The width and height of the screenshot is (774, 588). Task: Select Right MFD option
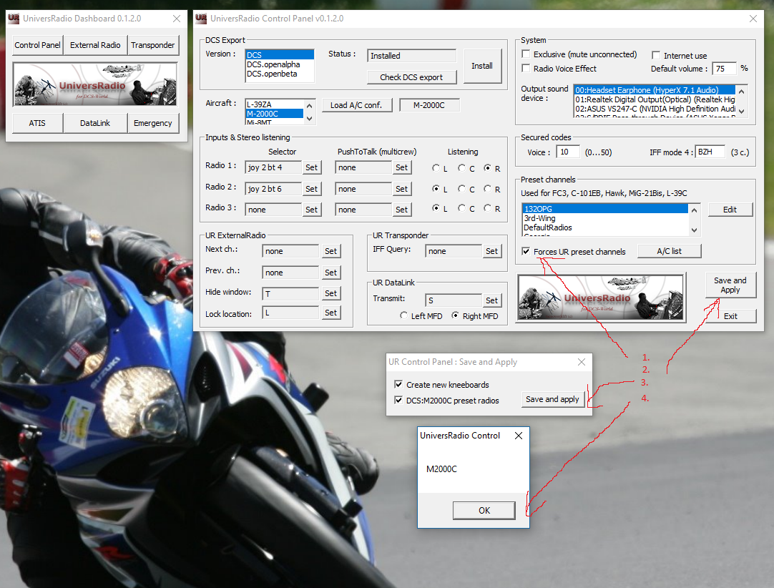point(456,315)
